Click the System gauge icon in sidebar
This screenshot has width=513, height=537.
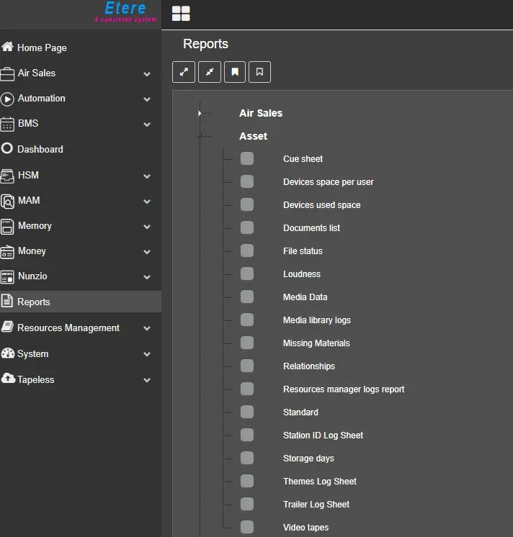point(8,353)
